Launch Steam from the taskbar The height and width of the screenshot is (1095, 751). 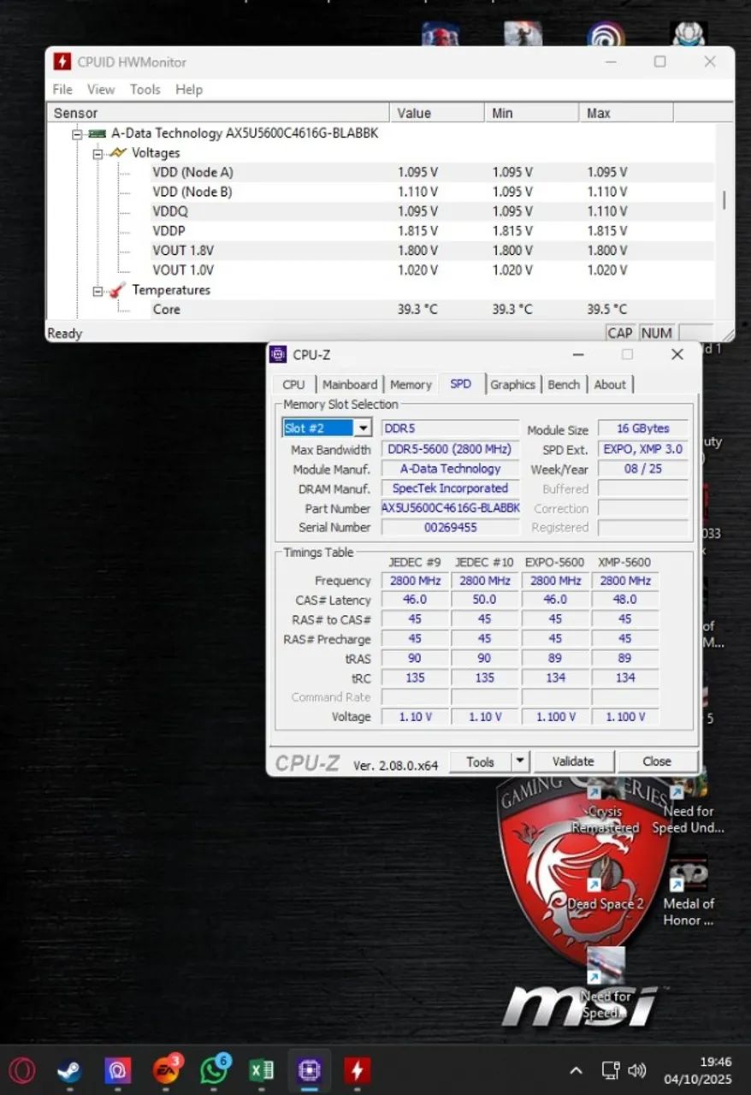click(x=69, y=1069)
